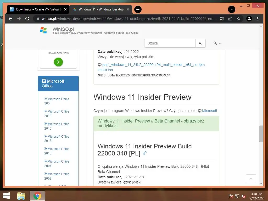The height and width of the screenshot is (201, 268).
Task: Minimize the Chrome window
Action: tap(241, 6)
